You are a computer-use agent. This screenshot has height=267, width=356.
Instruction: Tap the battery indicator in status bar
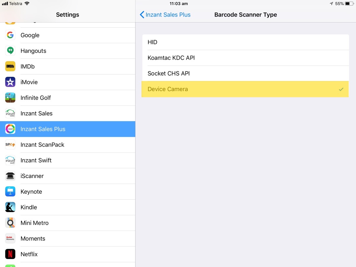349,4
